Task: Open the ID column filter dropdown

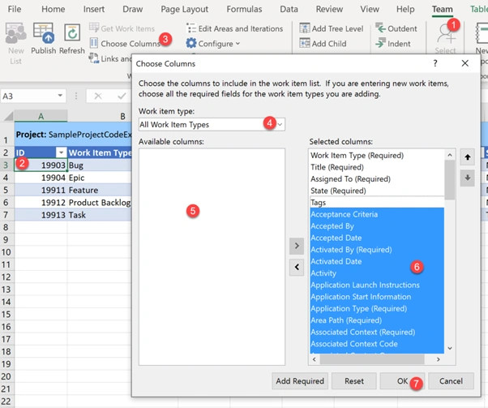Action: [x=61, y=152]
